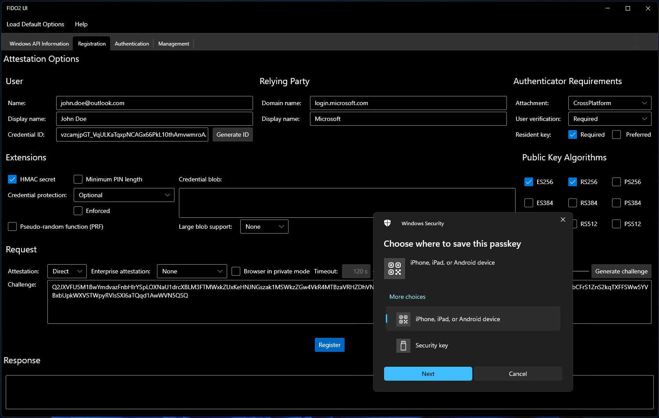Screen dimensions: 659x418
Task: Enable Pseudo-random function (PRF) checkbox
Action: coord(12,227)
